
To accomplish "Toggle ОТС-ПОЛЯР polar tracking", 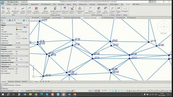I will point(57,91).
